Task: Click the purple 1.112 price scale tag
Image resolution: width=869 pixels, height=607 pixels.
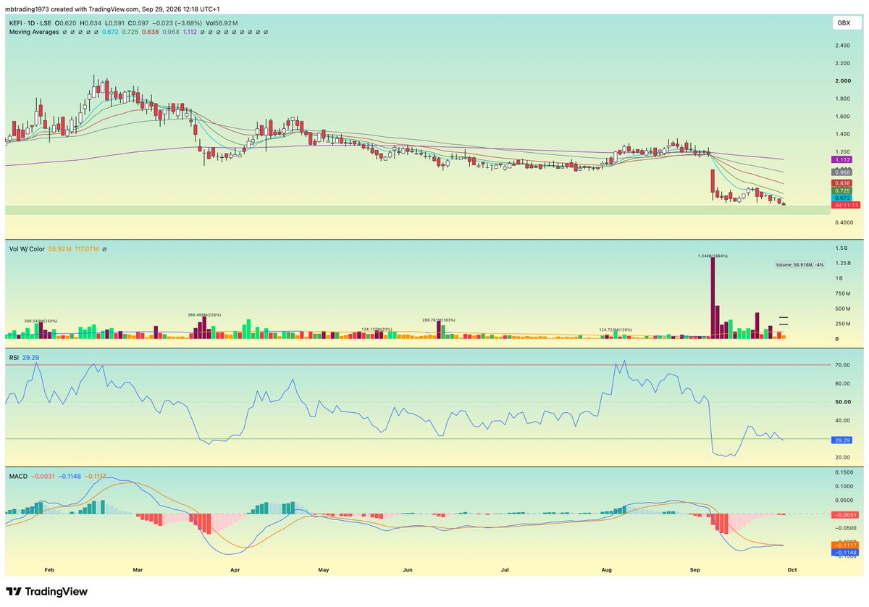Action: 842,159
